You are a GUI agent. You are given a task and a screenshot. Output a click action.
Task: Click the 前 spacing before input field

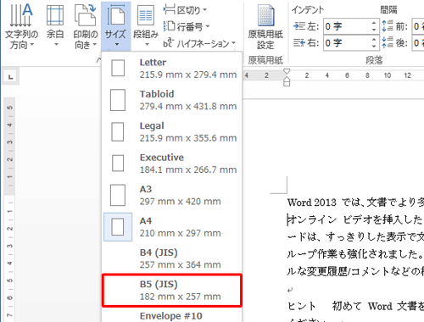[418, 26]
